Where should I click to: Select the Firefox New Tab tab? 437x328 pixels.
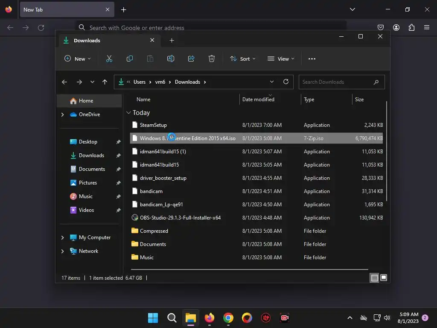click(67, 9)
